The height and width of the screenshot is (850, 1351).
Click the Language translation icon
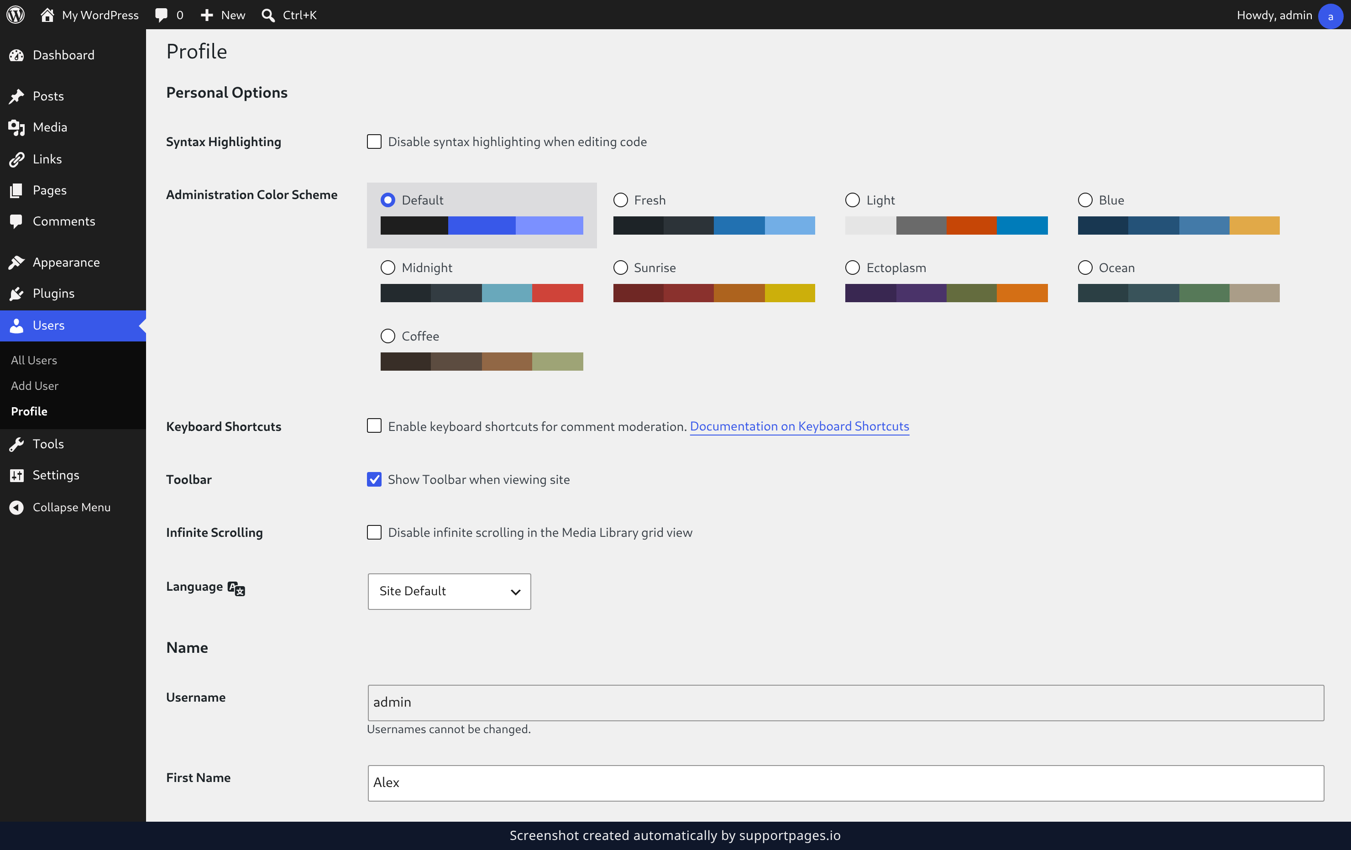pos(236,588)
